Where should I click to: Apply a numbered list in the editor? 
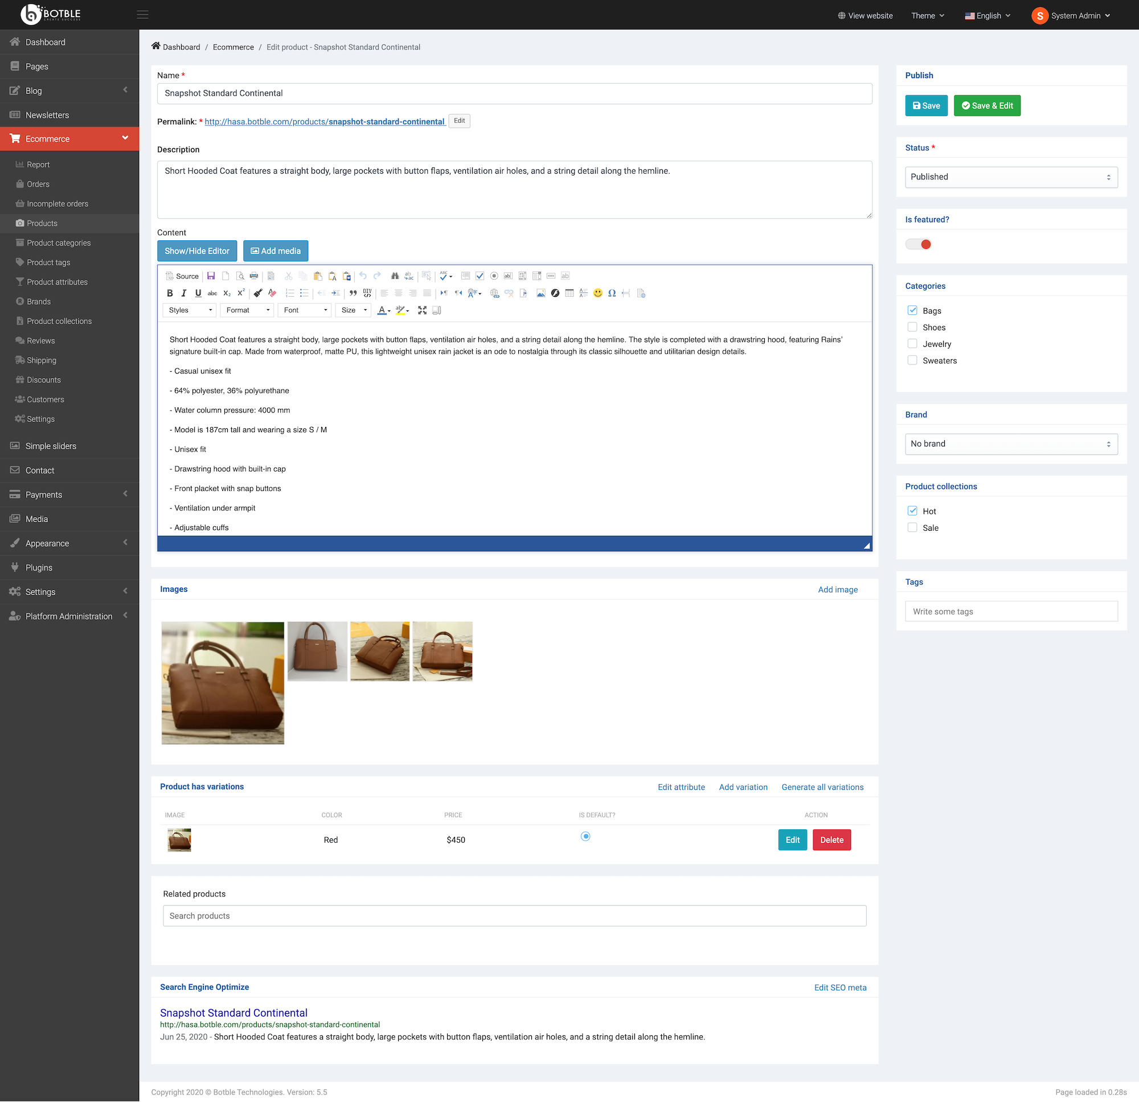tap(289, 293)
